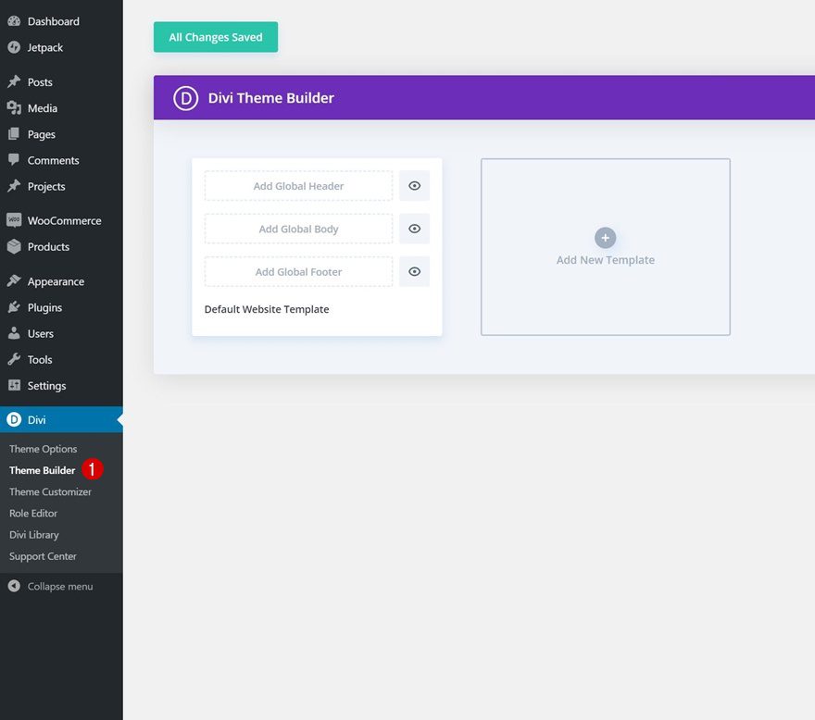Open Theme Options under Divi
This screenshot has height=720, width=815.
click(43, 448)
